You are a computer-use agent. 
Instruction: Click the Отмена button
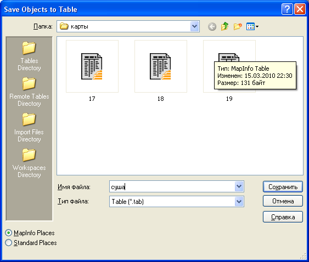point(283,201)
